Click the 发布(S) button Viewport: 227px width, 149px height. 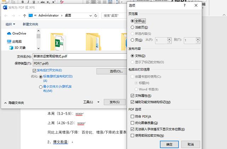(115, 102)
